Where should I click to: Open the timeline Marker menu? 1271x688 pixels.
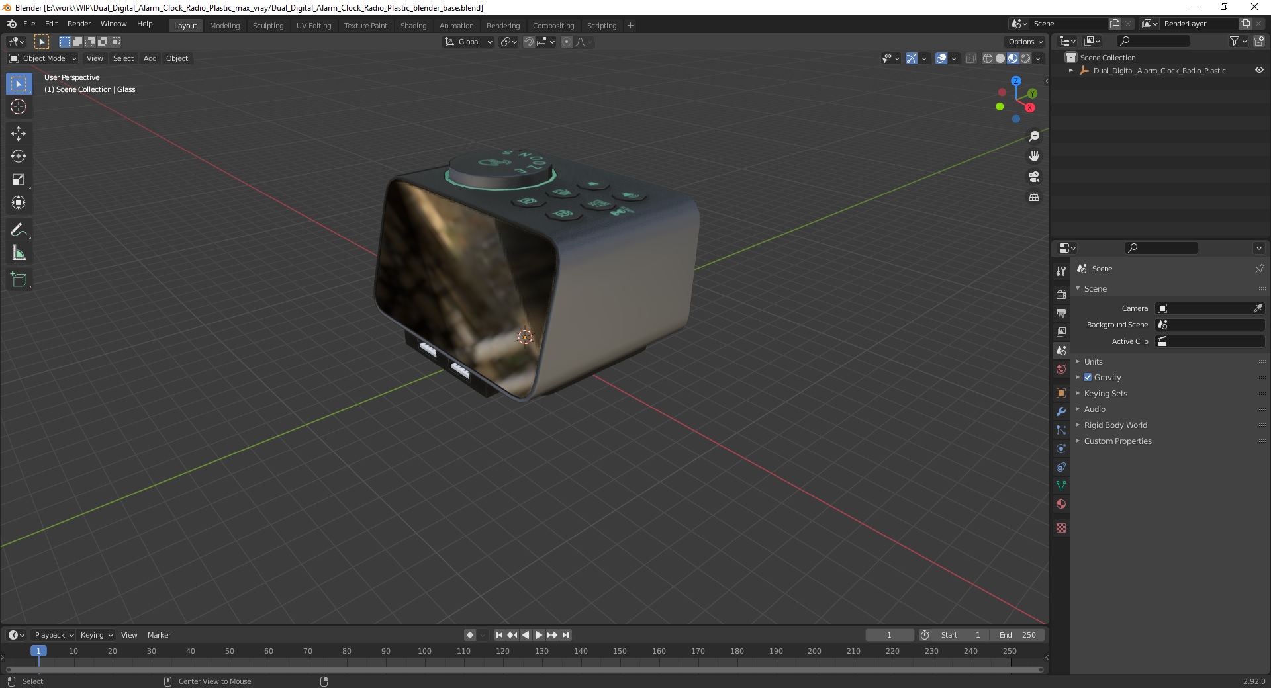tap(159, 635)
